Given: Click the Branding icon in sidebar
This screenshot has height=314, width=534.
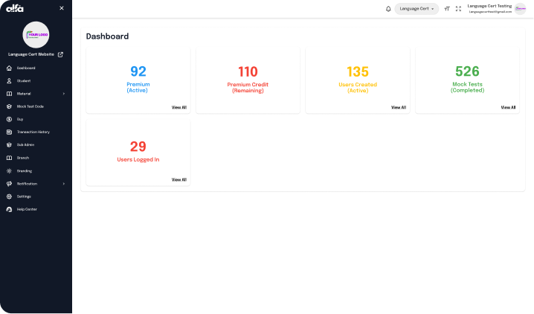Looking at the screenshot, I should coord(9,170).
